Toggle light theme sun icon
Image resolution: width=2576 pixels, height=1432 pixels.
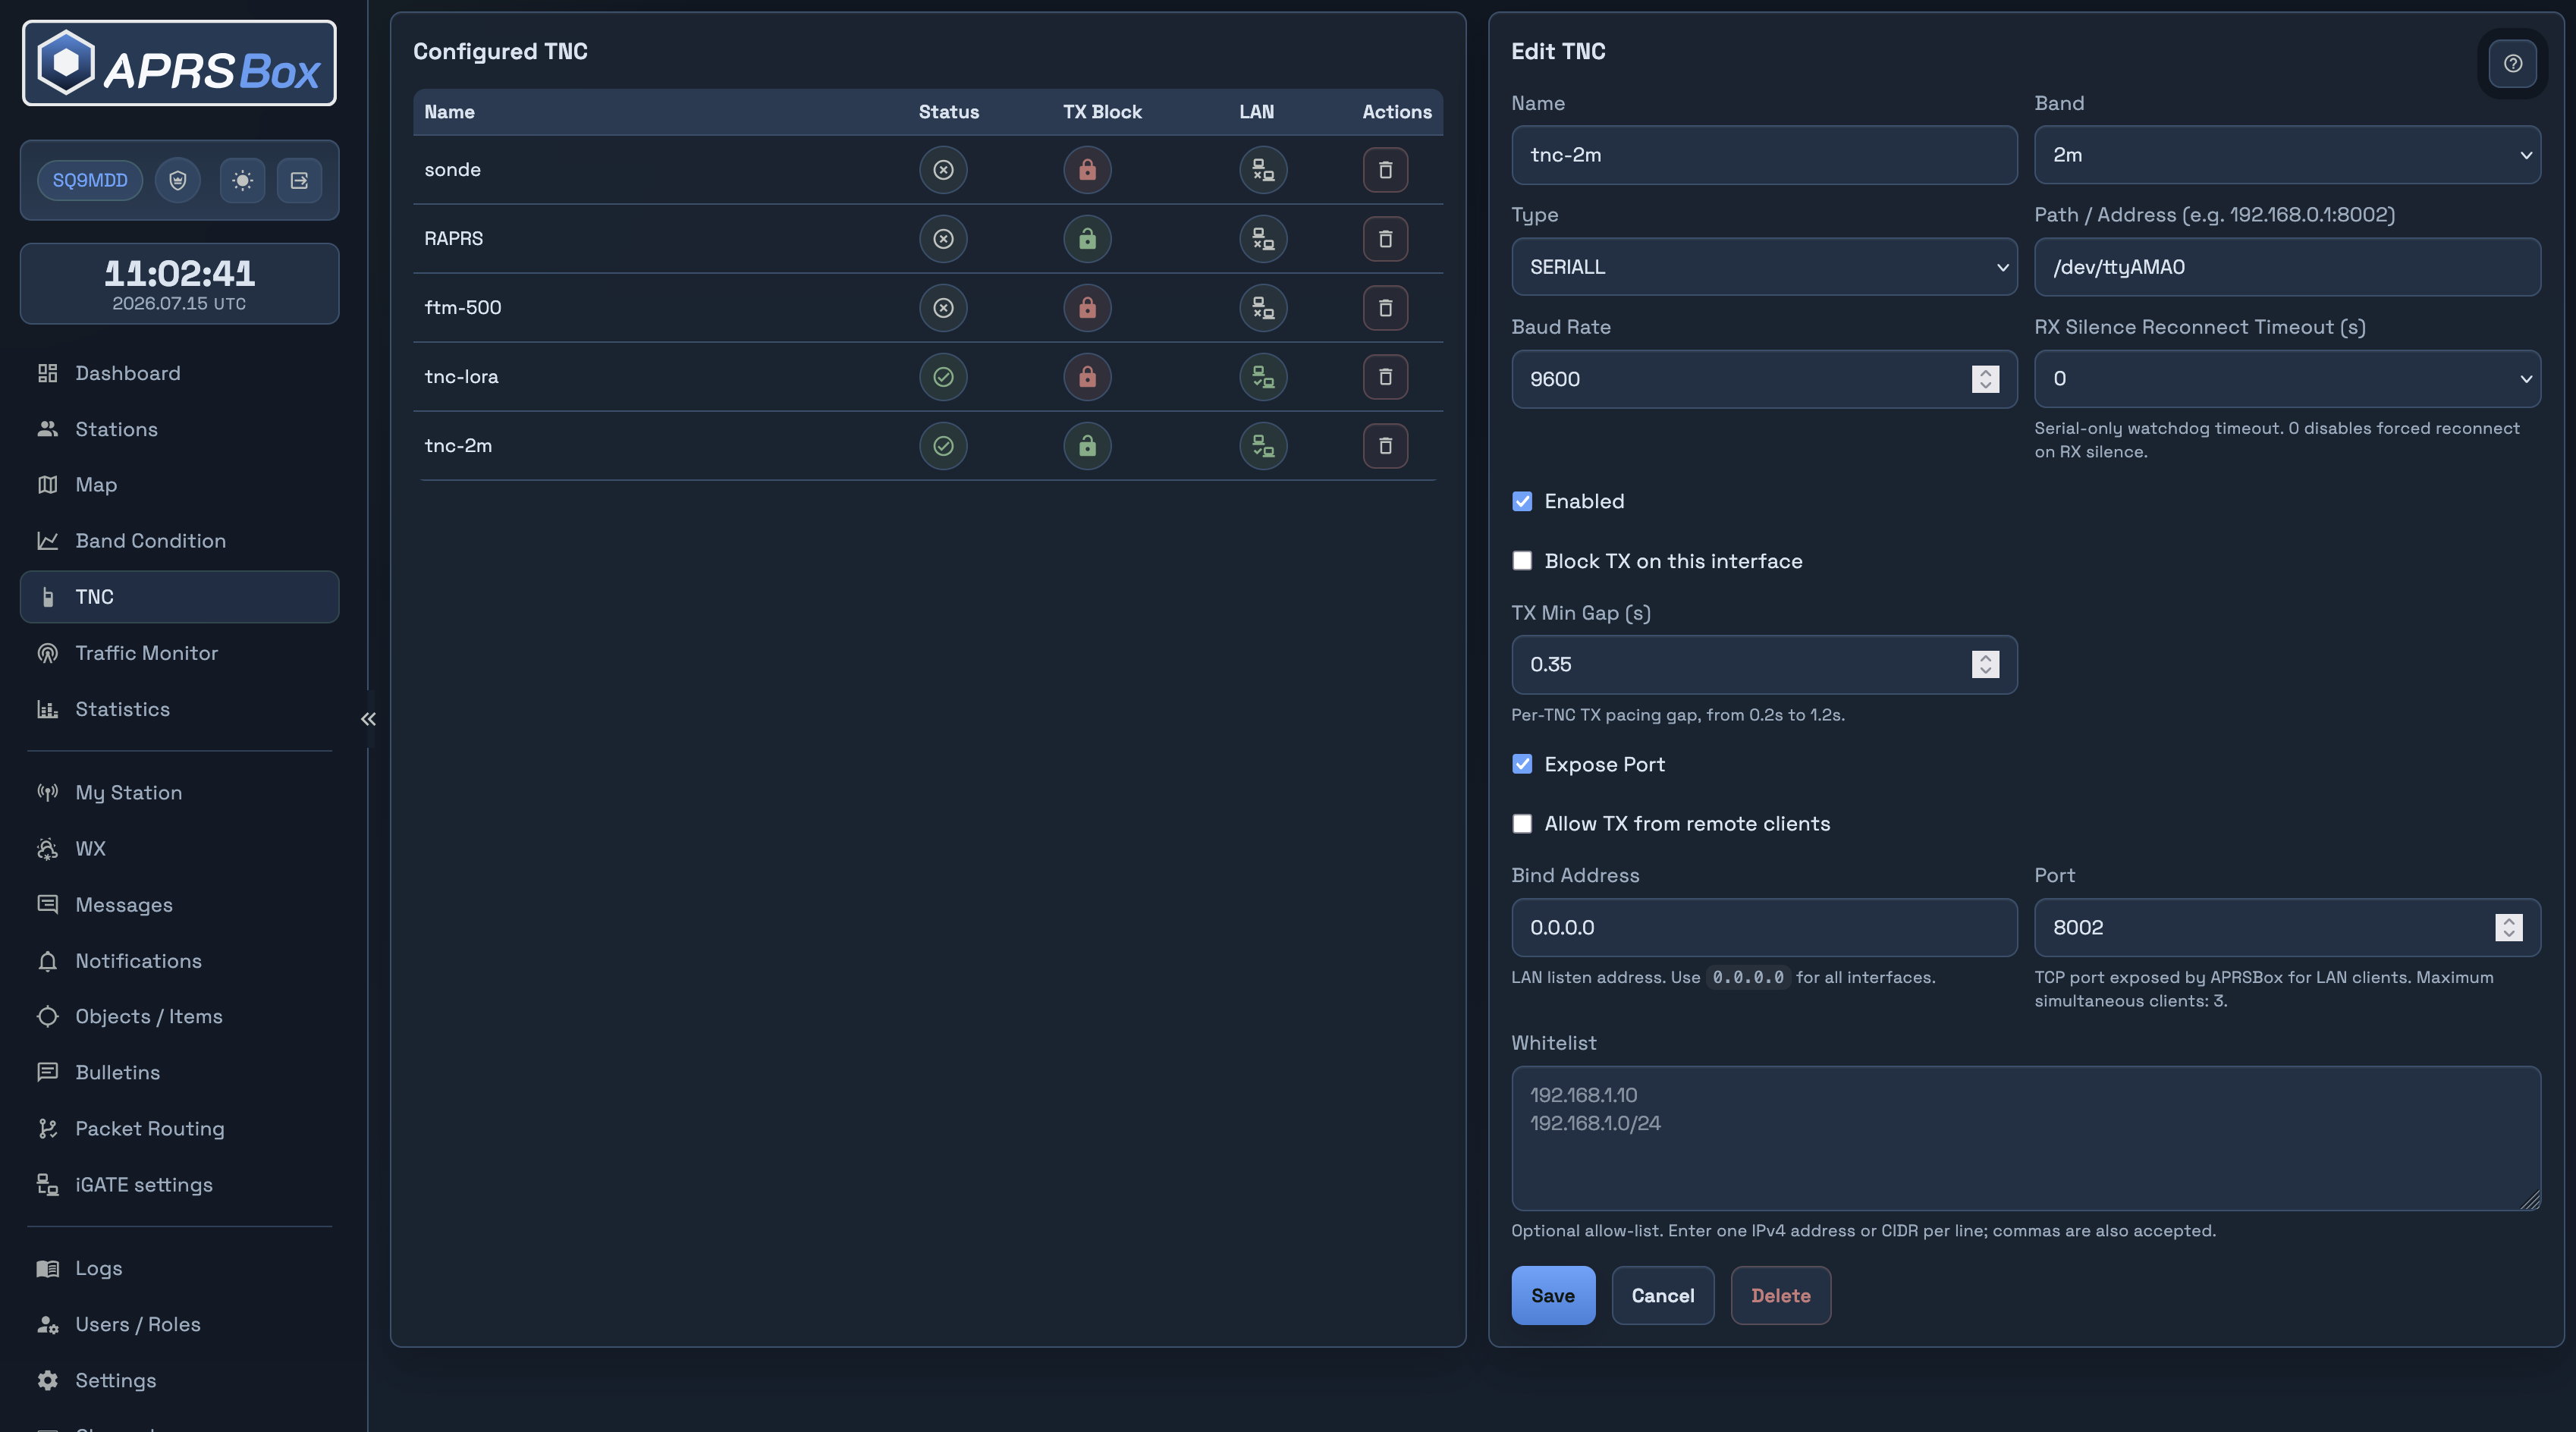(242, 180)
